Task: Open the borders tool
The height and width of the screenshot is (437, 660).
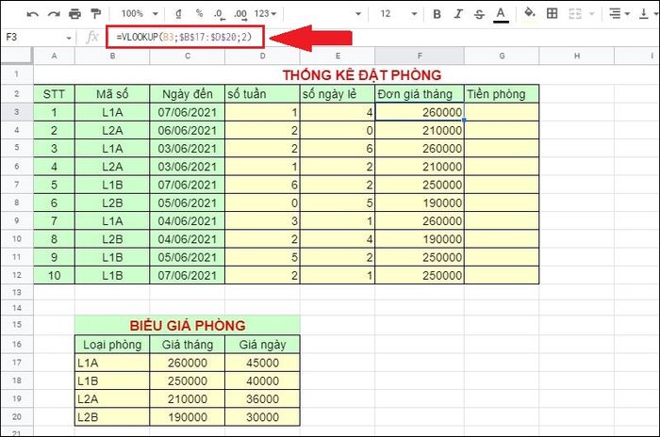Action: tap(552, 13)
